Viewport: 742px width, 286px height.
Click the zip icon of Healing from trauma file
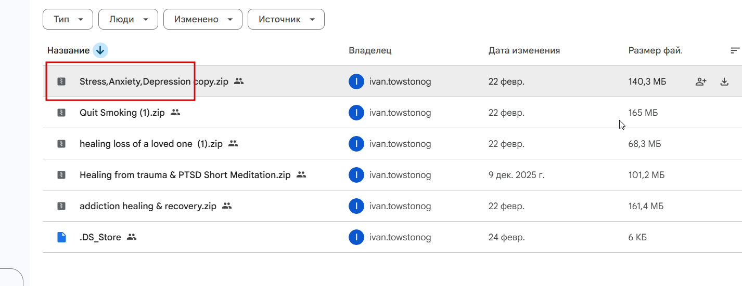coord(61,175)
